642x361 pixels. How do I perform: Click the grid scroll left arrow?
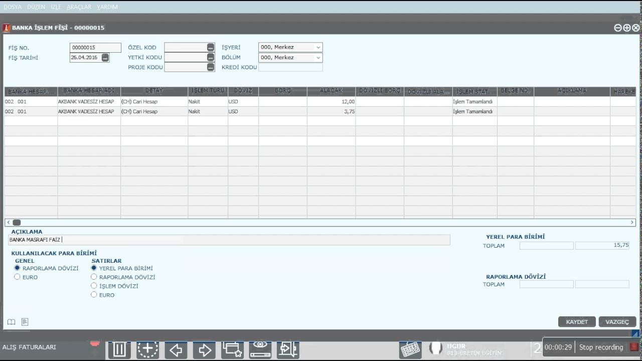point(8,222)
